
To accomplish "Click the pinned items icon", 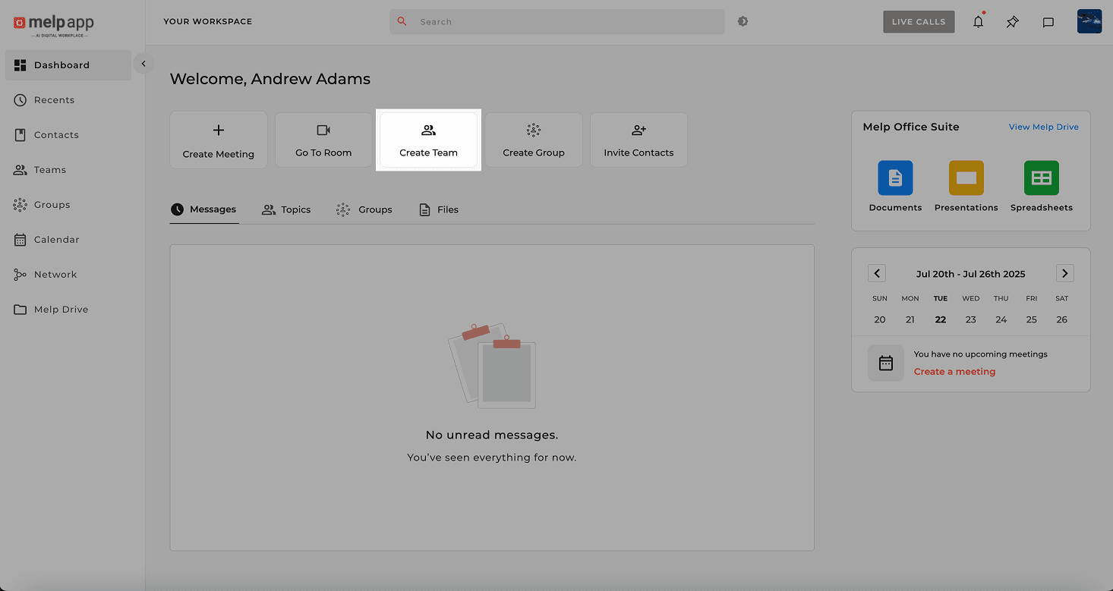I will click(x=1012, y=22).
